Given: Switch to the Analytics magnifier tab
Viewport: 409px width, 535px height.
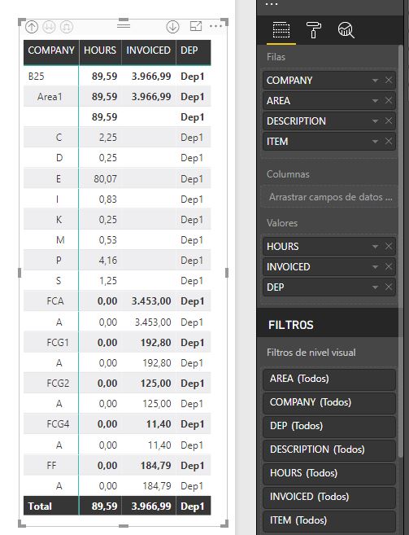Looking at the screenshot, I should [x=346, y=30].
